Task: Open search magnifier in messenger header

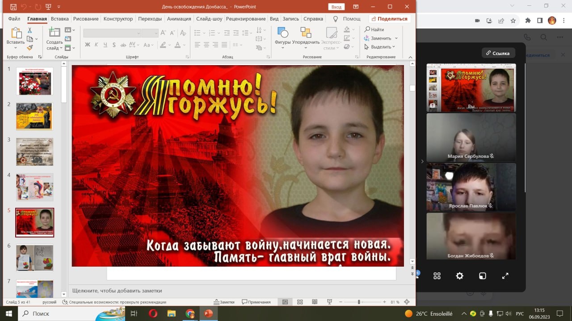Action: [543, 38]
